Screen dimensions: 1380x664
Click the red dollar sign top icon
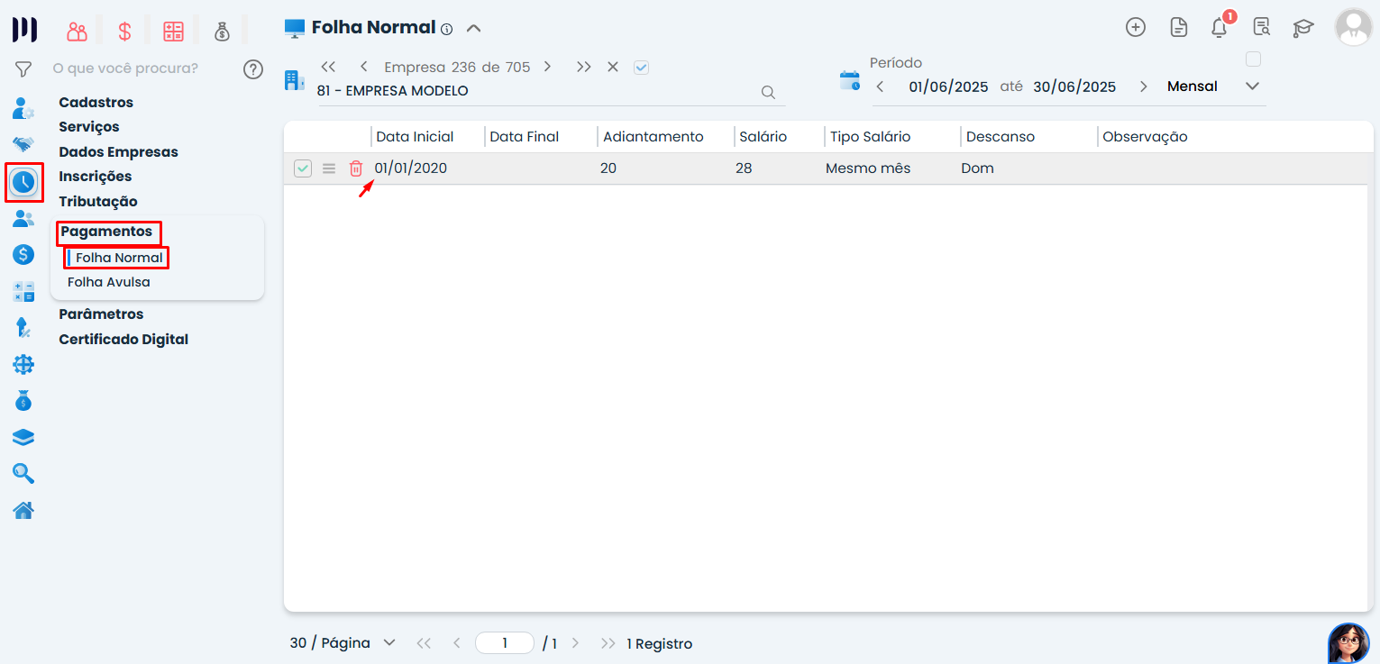point(124,32)
